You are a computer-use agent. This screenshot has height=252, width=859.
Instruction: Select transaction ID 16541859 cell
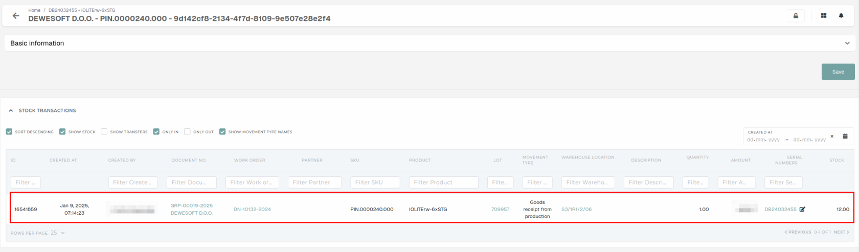click(26, 209)
